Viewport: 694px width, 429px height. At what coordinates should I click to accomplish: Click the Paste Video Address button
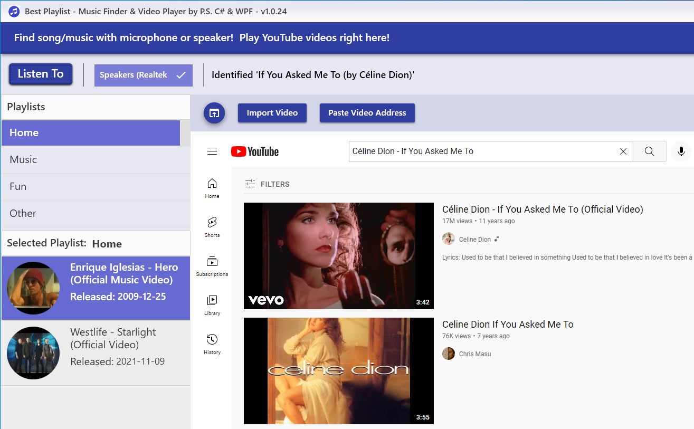point(367,112)
